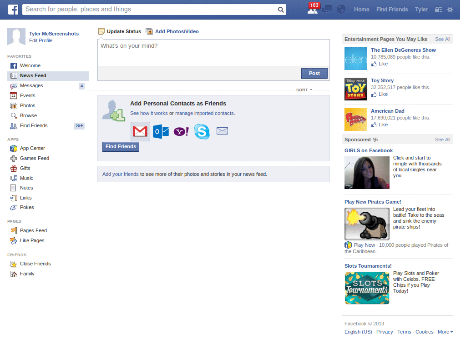The height and width of the screenshot is (349, 466).
Task: Click the Gifts present icon
Action: pos(14,168)
